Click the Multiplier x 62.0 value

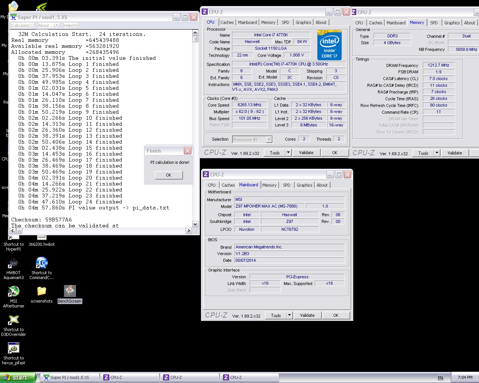point(249,111)
